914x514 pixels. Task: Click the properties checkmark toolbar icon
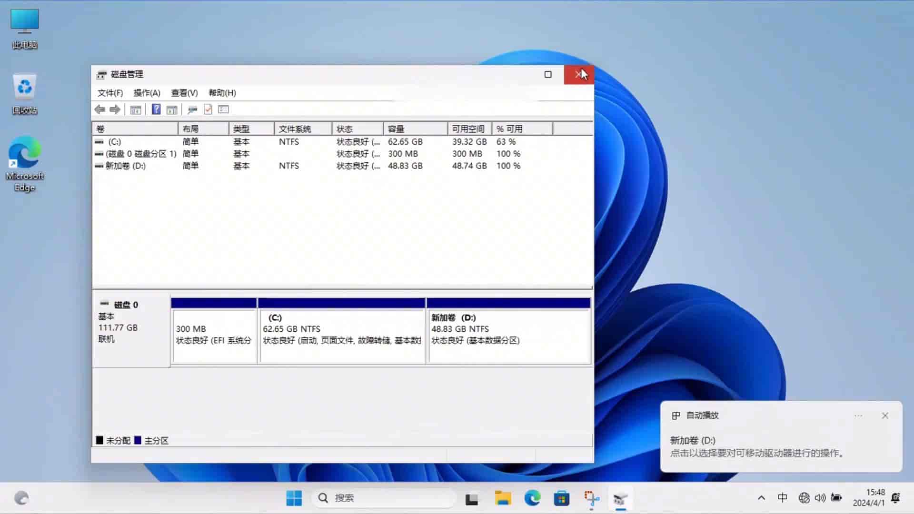(208, 109)
